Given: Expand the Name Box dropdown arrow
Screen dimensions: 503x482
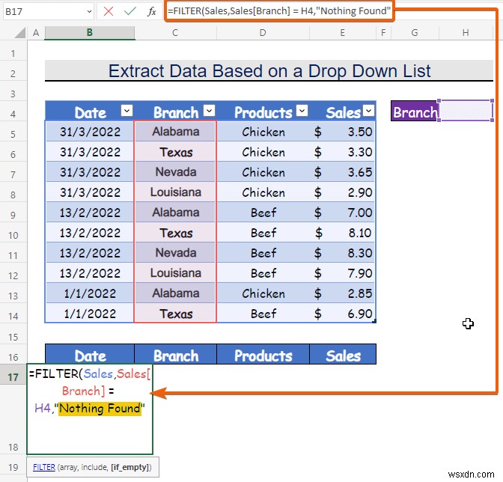Looking at the screenshot, I should 89,11.
